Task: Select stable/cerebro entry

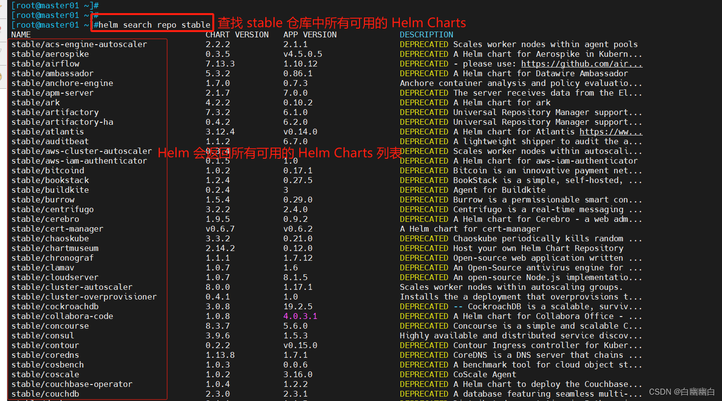Action: point(45,219)
